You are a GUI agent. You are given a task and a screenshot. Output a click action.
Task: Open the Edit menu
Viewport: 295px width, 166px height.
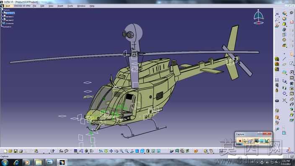pyautogui.click(x=42, y=6)
